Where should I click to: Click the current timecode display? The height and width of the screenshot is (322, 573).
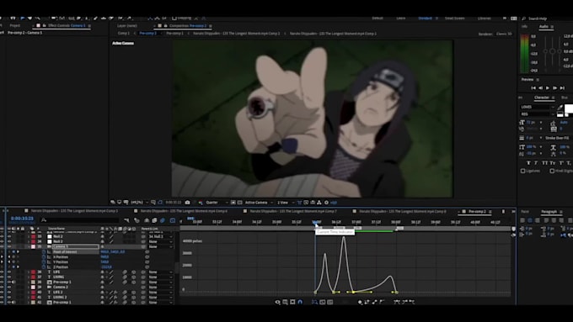(x=22, y=219)
